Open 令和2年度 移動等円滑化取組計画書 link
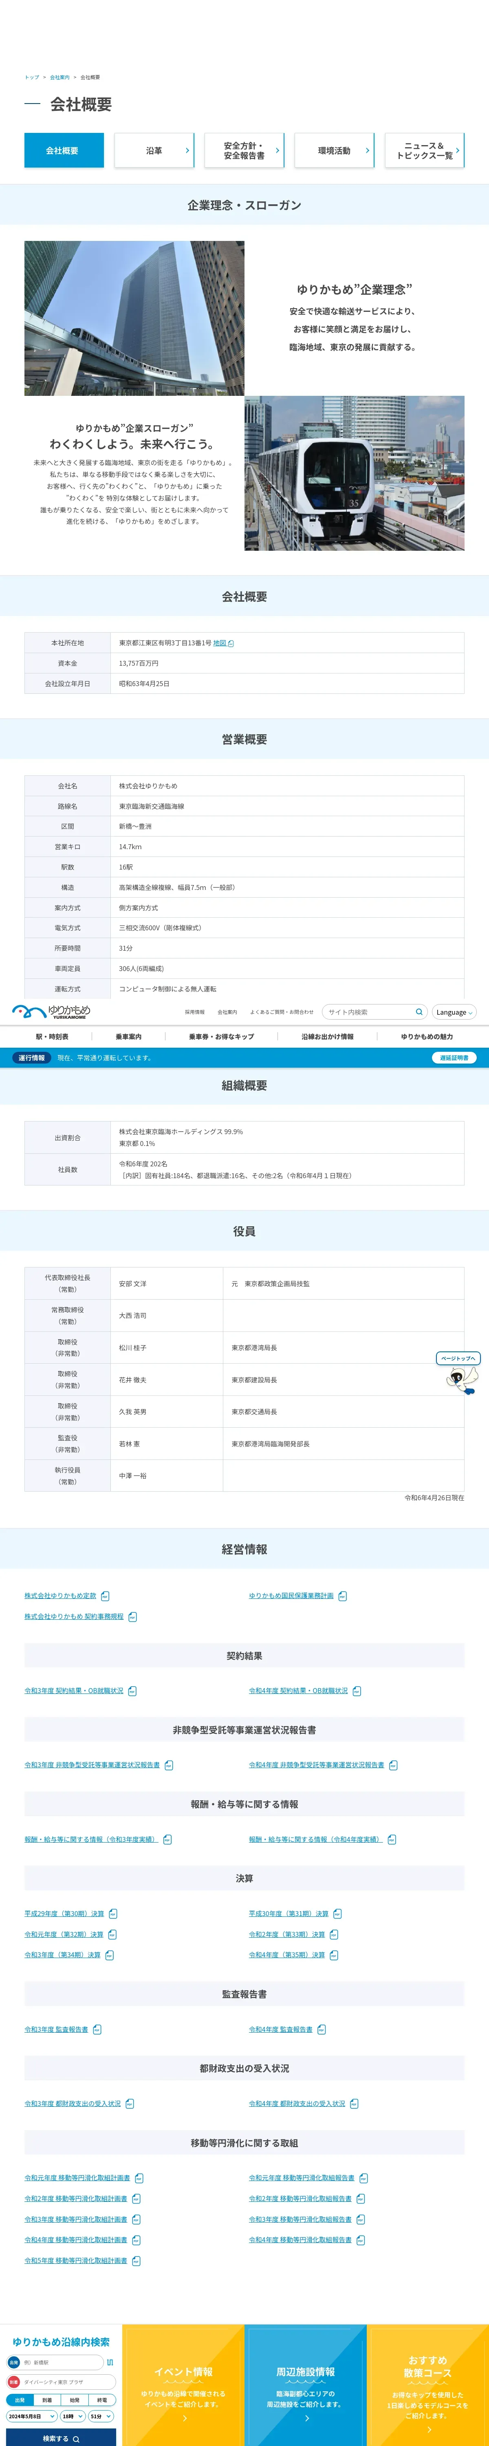Image resolution: width=489 pixels, height=2446 pixels. tap(76, 2198)
